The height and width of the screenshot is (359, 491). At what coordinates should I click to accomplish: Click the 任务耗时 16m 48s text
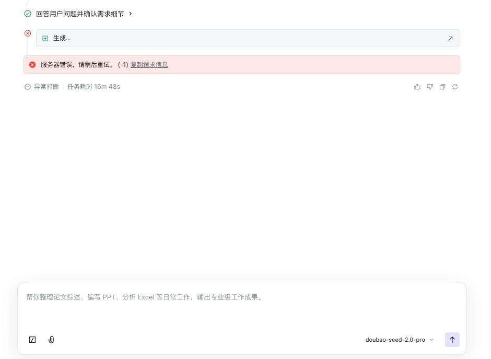[93, 86]
